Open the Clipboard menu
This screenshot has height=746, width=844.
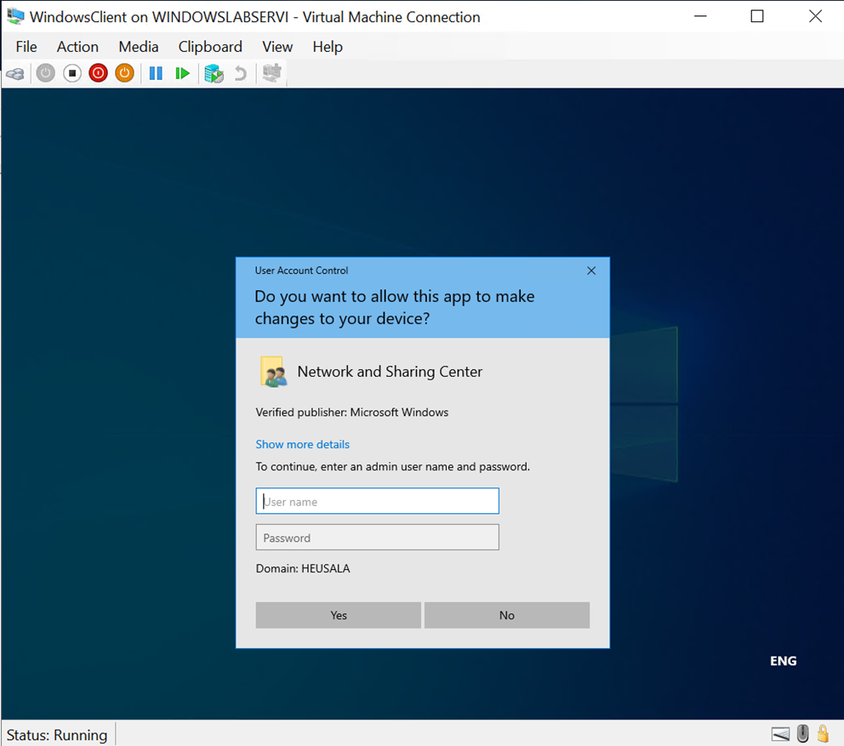pos(210,47)
